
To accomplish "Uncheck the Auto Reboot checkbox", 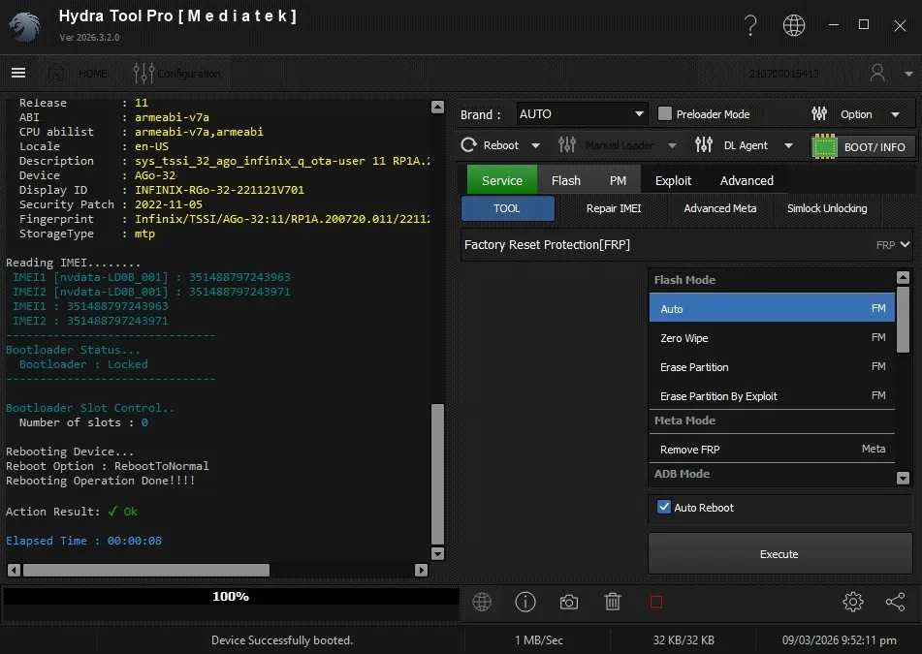I will [664, 507].
